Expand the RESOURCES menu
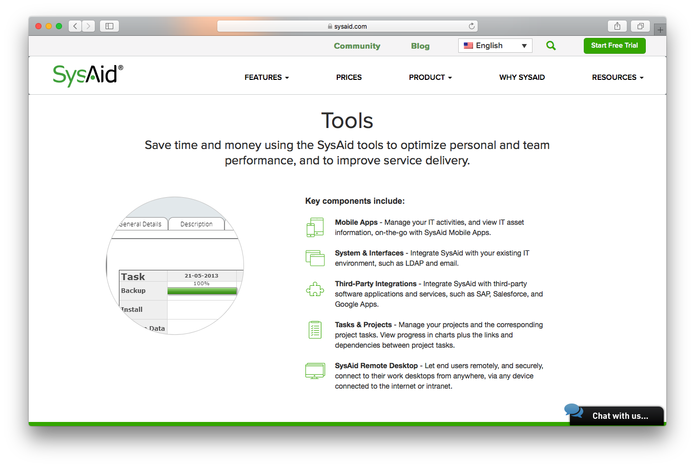The image size is (695, 467). point(618,77)
